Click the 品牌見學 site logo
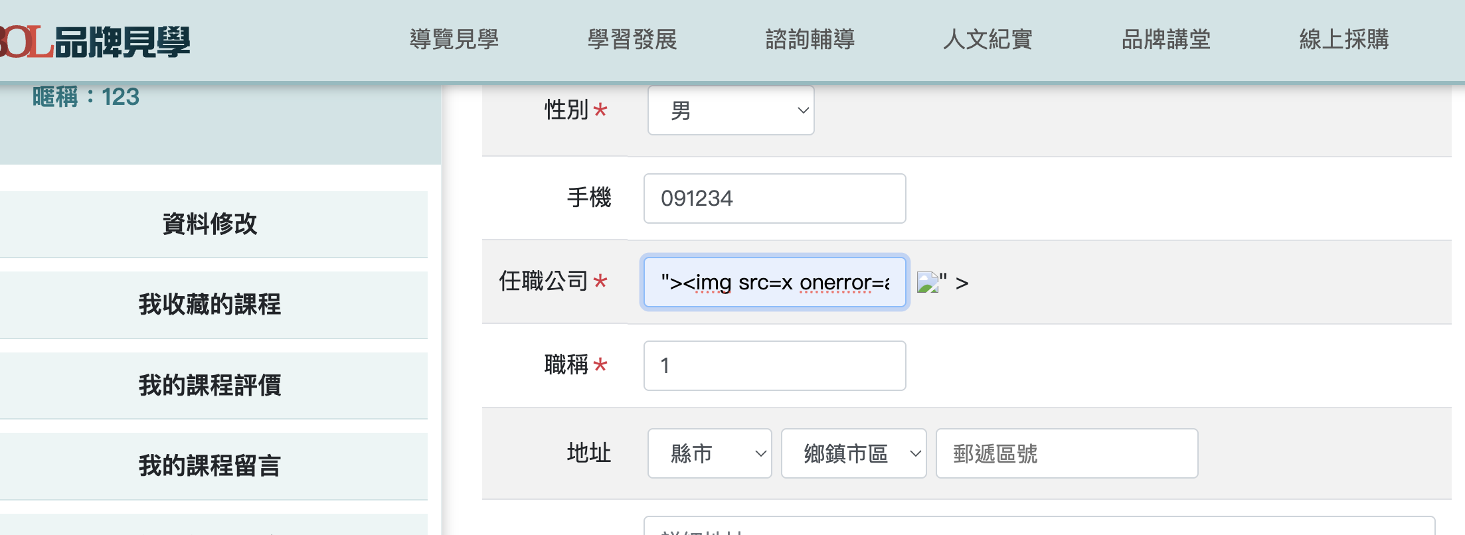 pos(94,42)
